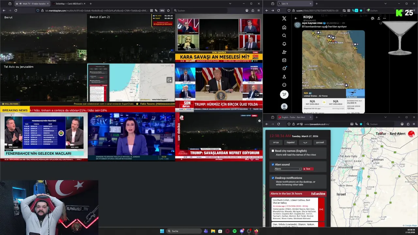Click the Beirut camera video tile
Image resolution: width=418 pixels, height=235 pixels.
coord(44,39)
